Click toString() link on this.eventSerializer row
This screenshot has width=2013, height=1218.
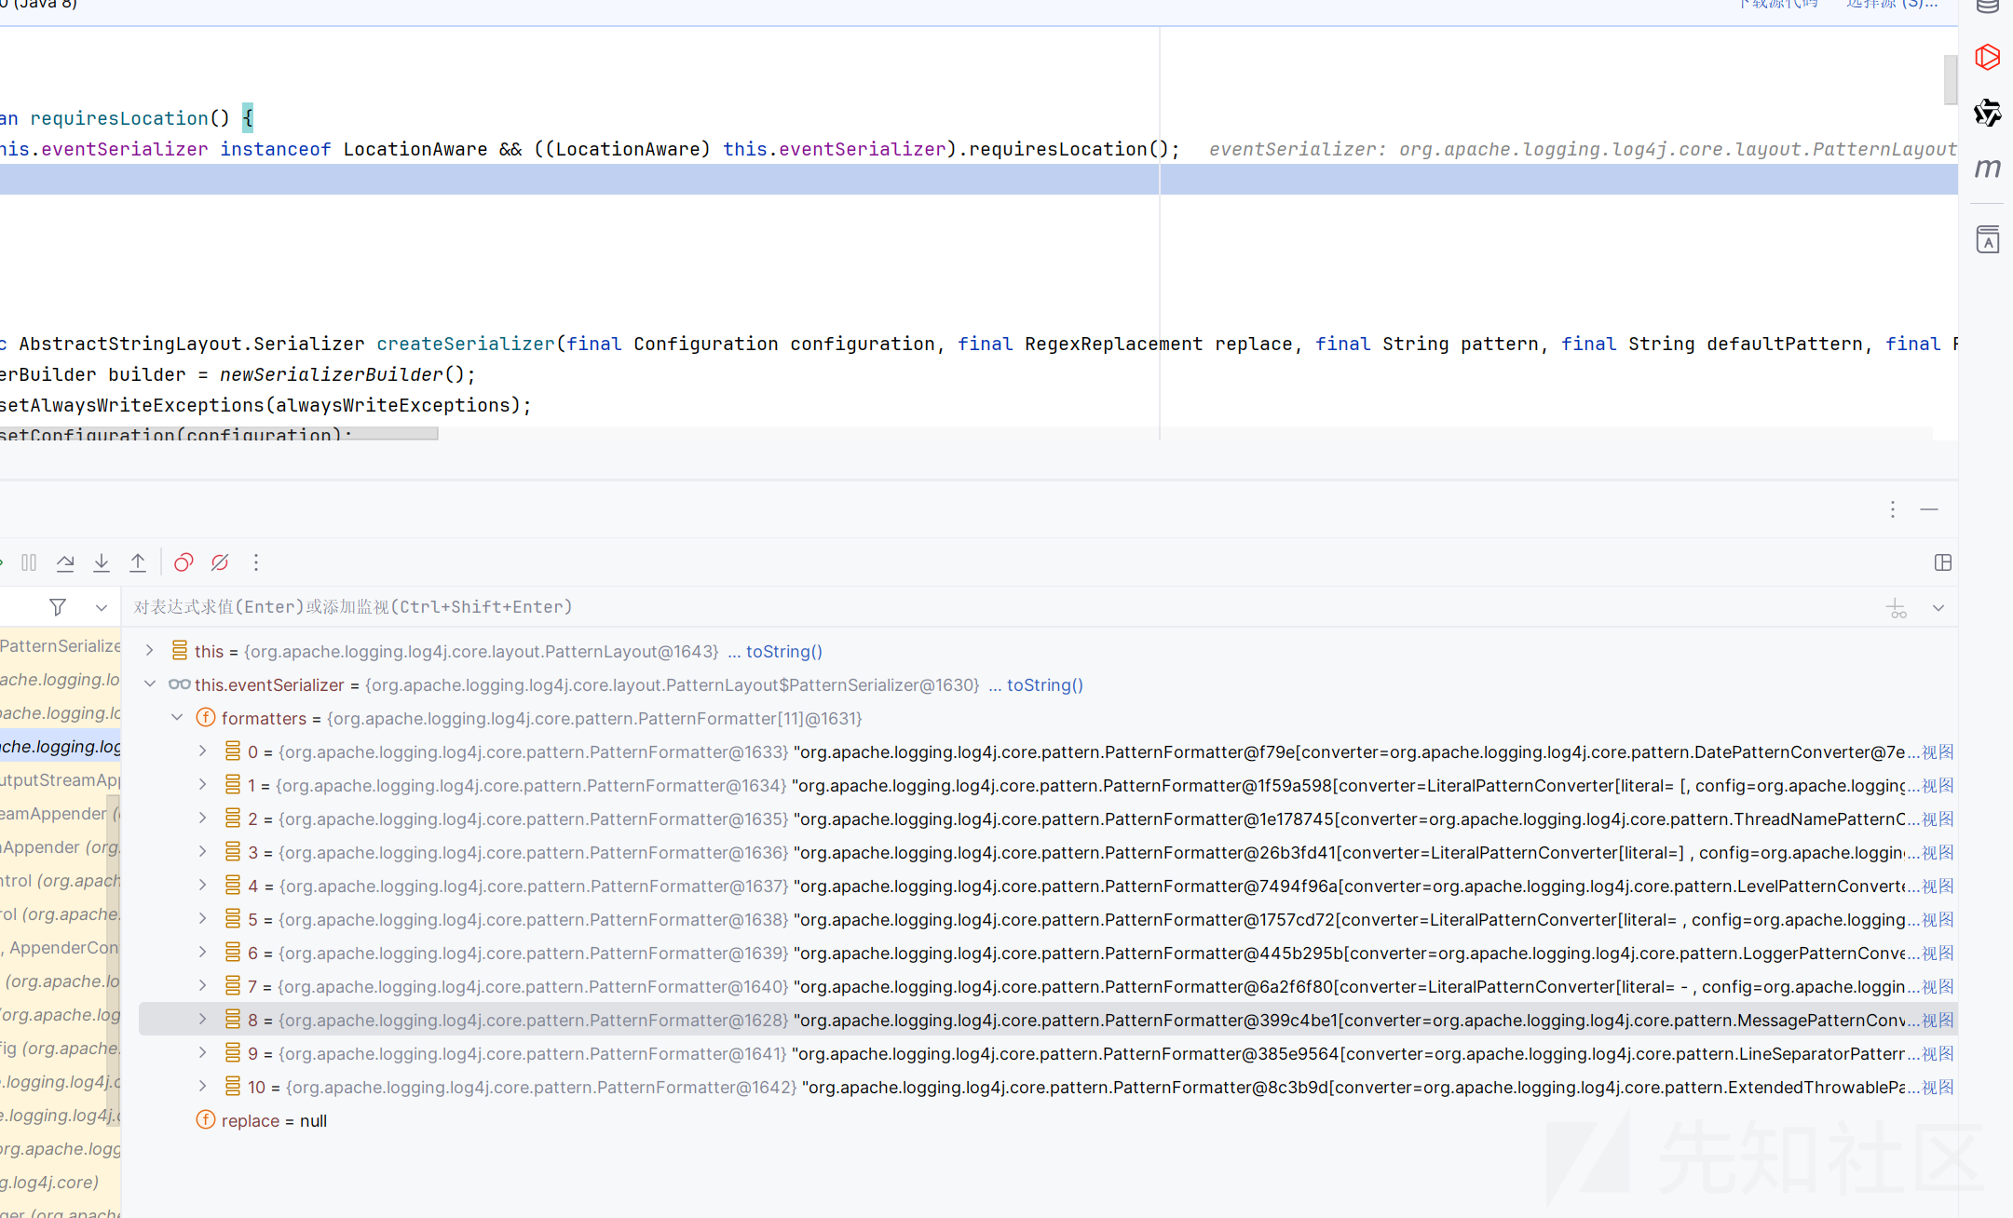coord(1044,684)
